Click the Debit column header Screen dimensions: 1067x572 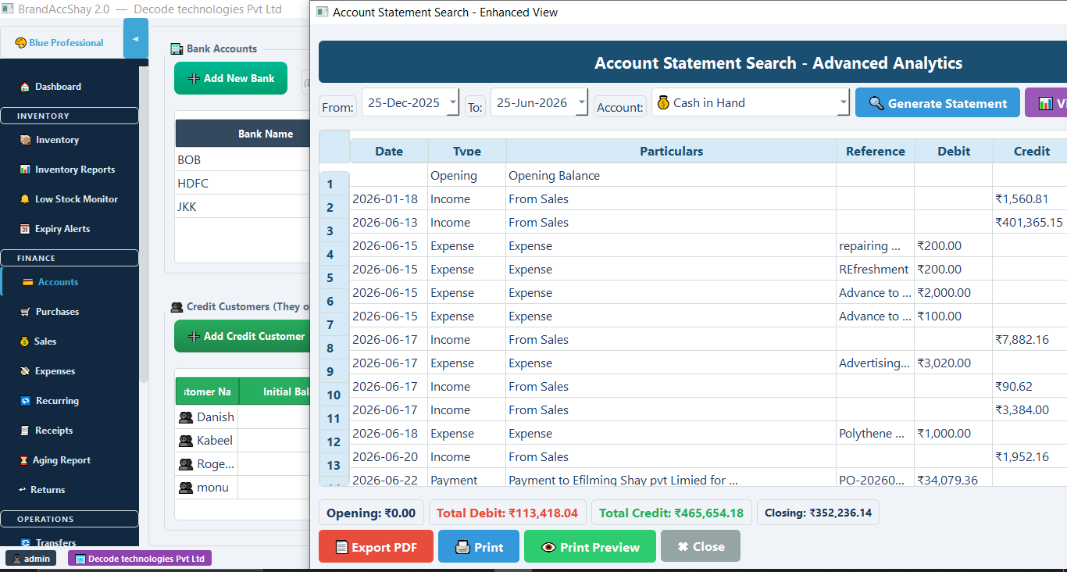pyautogui.click(x=954, y=152)
